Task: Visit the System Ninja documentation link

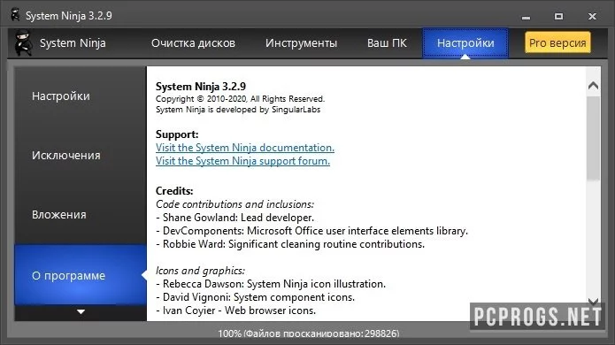Action: point(245,148)
